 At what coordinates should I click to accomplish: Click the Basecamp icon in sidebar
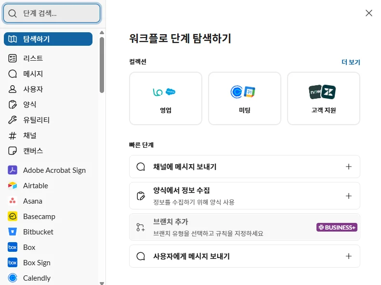tap(13, 216)
